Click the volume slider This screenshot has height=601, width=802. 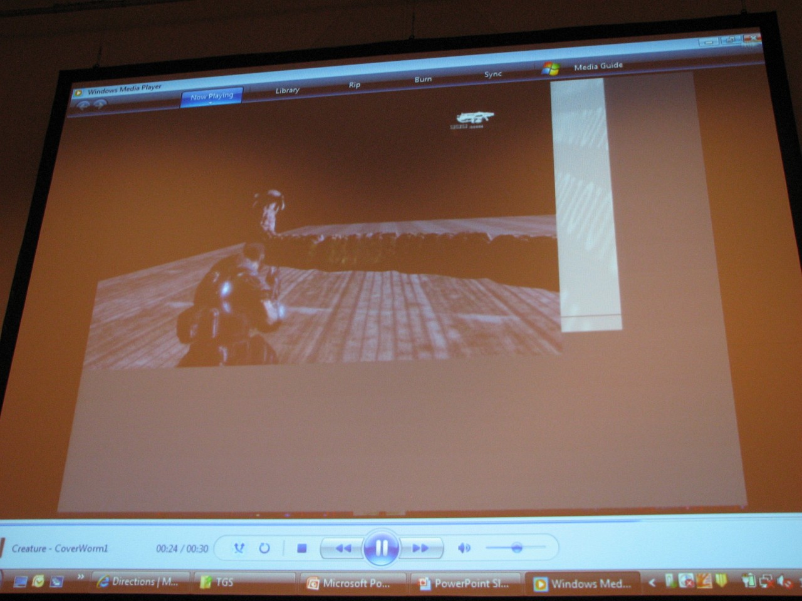[516, 548]
